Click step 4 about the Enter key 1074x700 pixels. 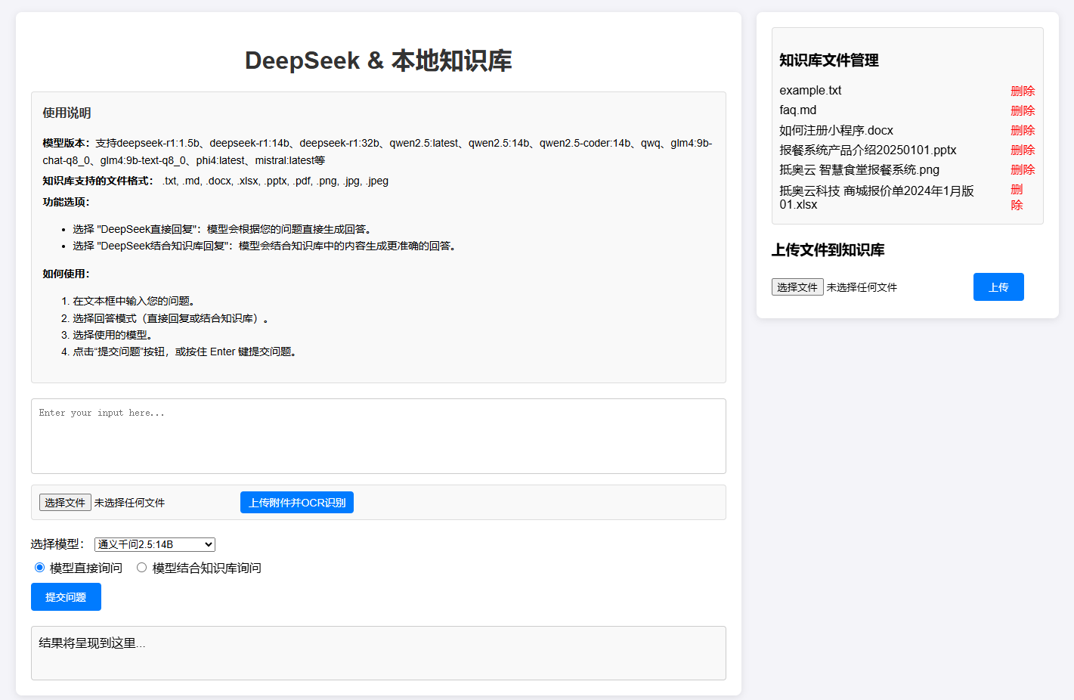tap(184, 352)
